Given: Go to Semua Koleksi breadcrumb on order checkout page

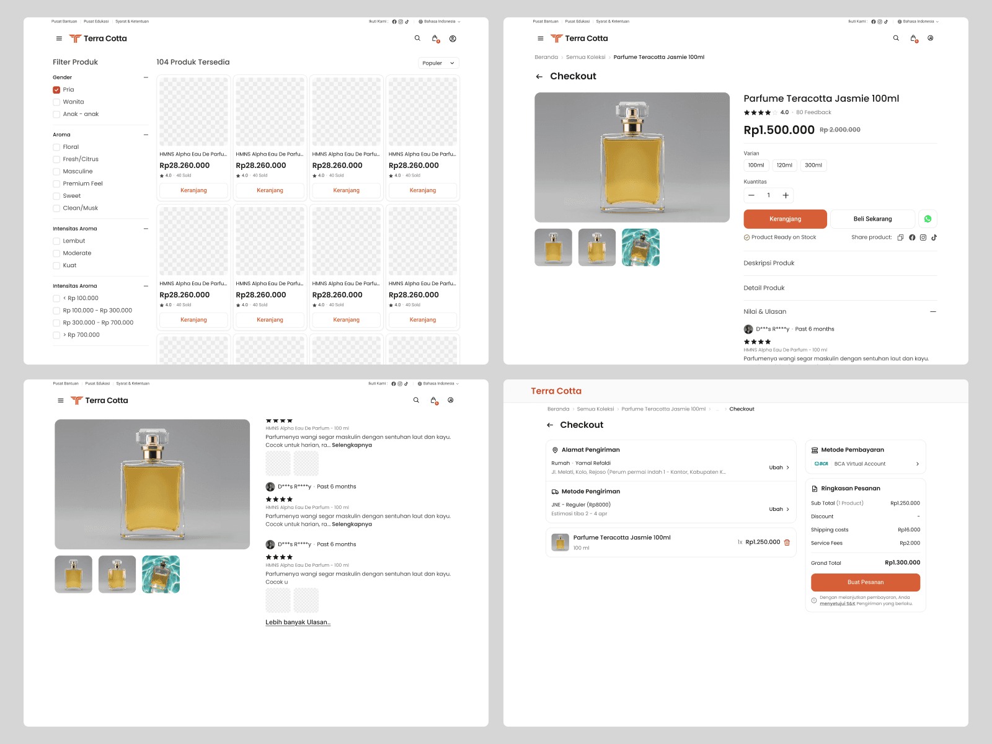Looking at the screenshot, I should tap(595, 409).
